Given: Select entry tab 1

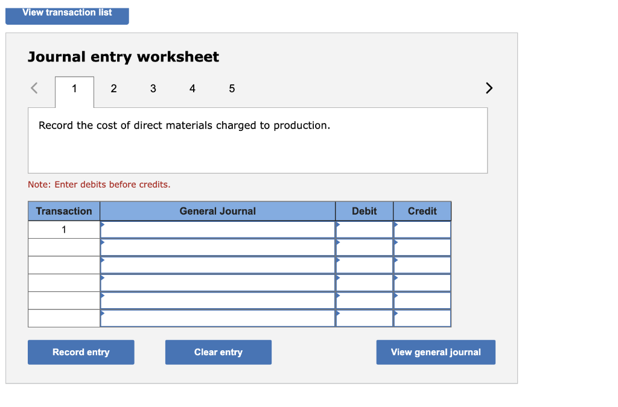Looking at the screenshot, I should pyautogui.click(x=74, y=92).
